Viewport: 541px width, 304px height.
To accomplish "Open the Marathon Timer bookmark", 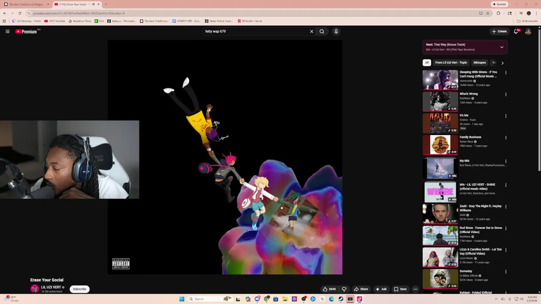I will click(80, 21).
